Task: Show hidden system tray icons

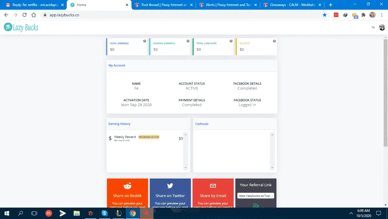Action: (x=351, y=213)
